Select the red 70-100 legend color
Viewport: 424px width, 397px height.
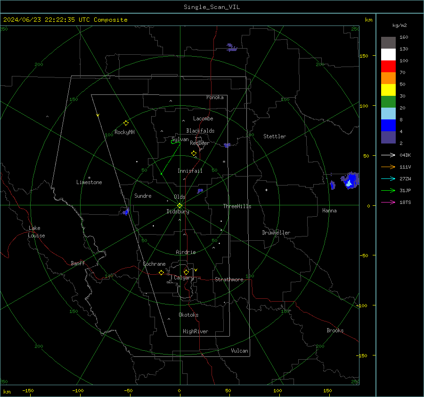(x=388, y=67)
